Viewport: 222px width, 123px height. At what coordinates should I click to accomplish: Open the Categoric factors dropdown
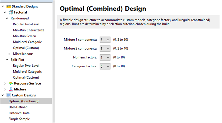(105, 66)
